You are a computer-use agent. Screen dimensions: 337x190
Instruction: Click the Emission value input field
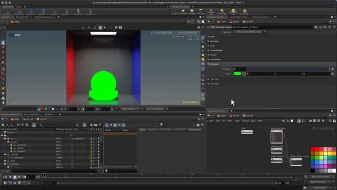tap(240, 69)
